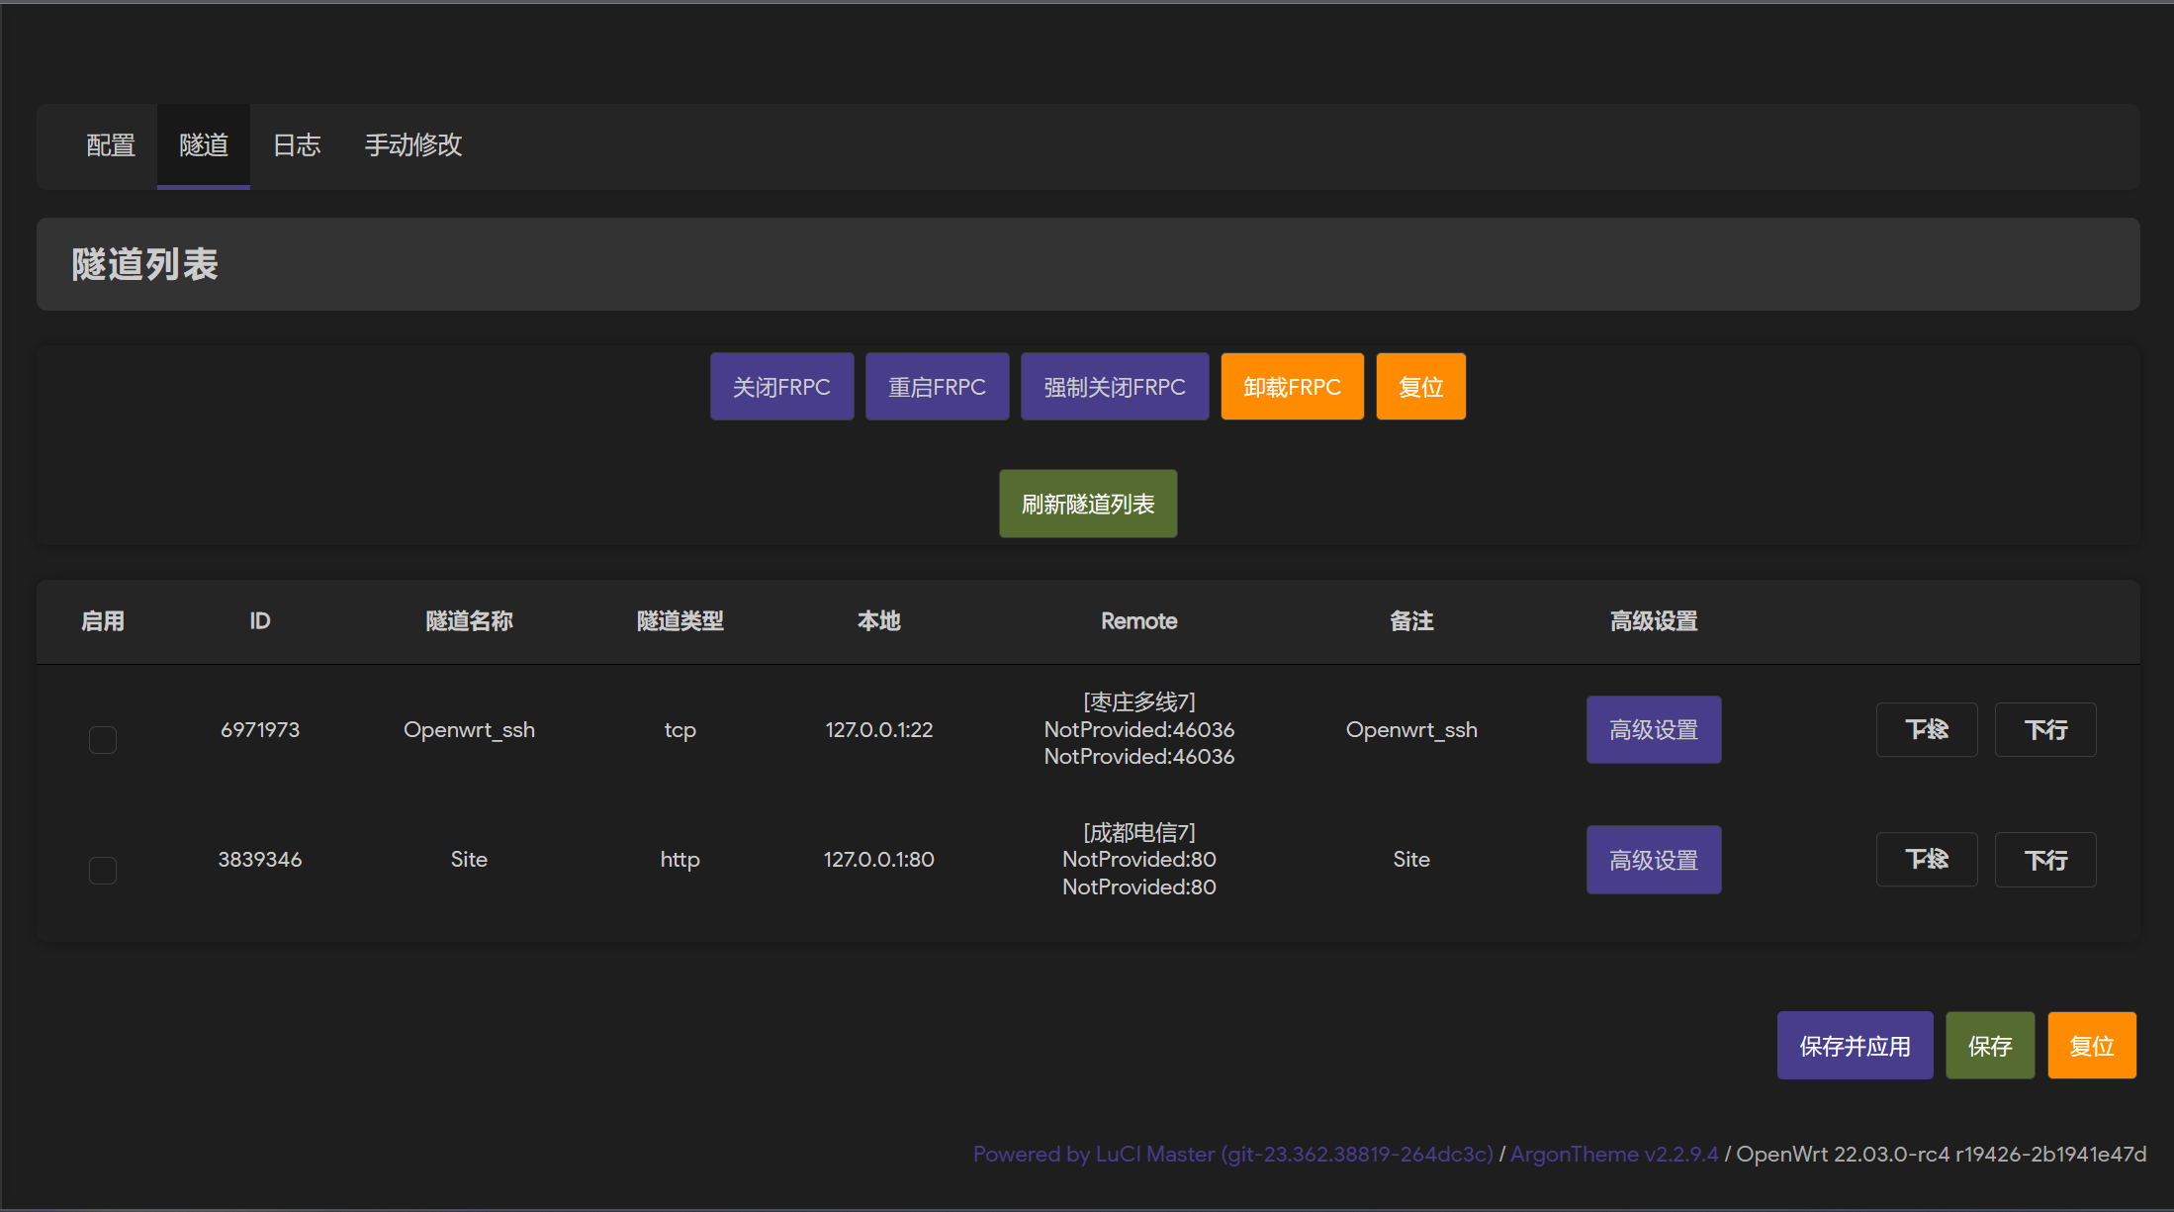Enable the Site tunnel checkbox
Viewport: 2174px width, 1212px height.
coord(103,870)
